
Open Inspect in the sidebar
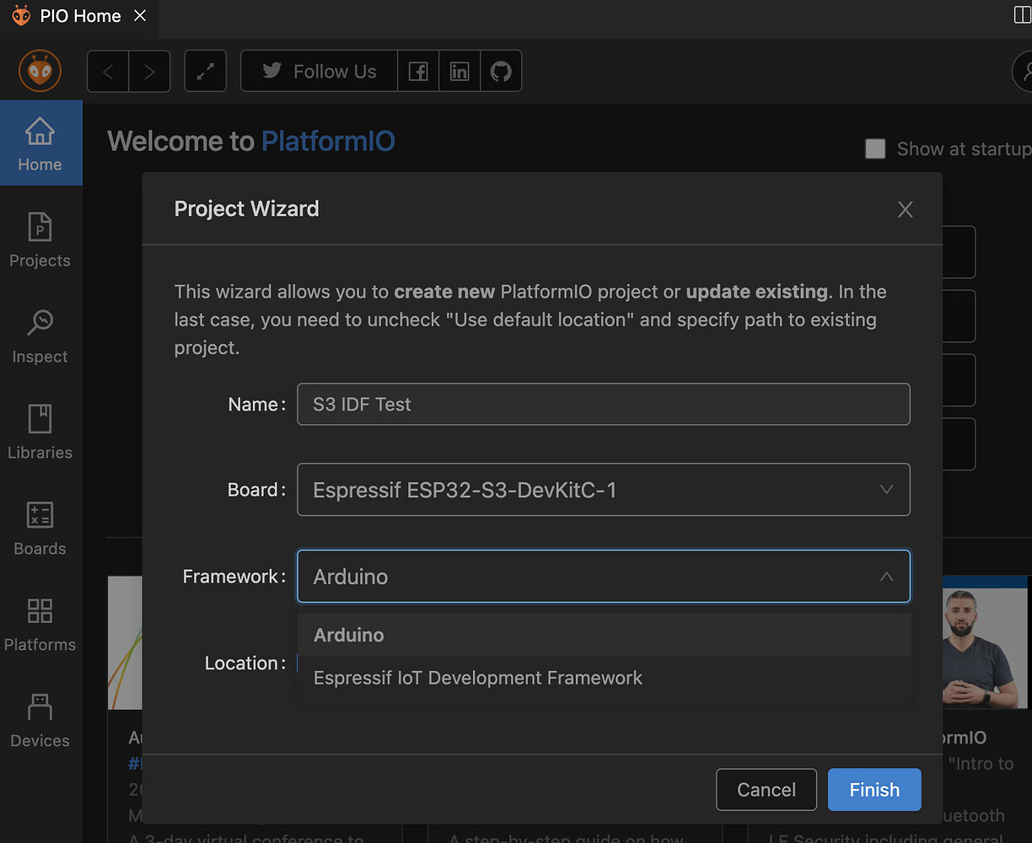(40, 336)
